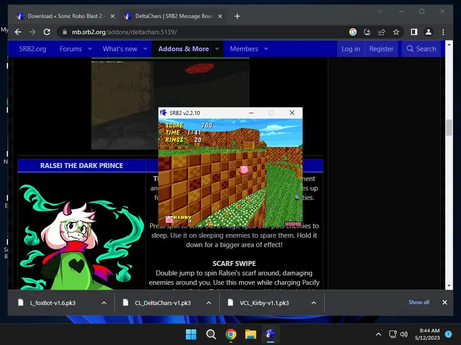Open the network icon in system tray
This screenshot has height=345, width=461.
click(x=393, y=334)
